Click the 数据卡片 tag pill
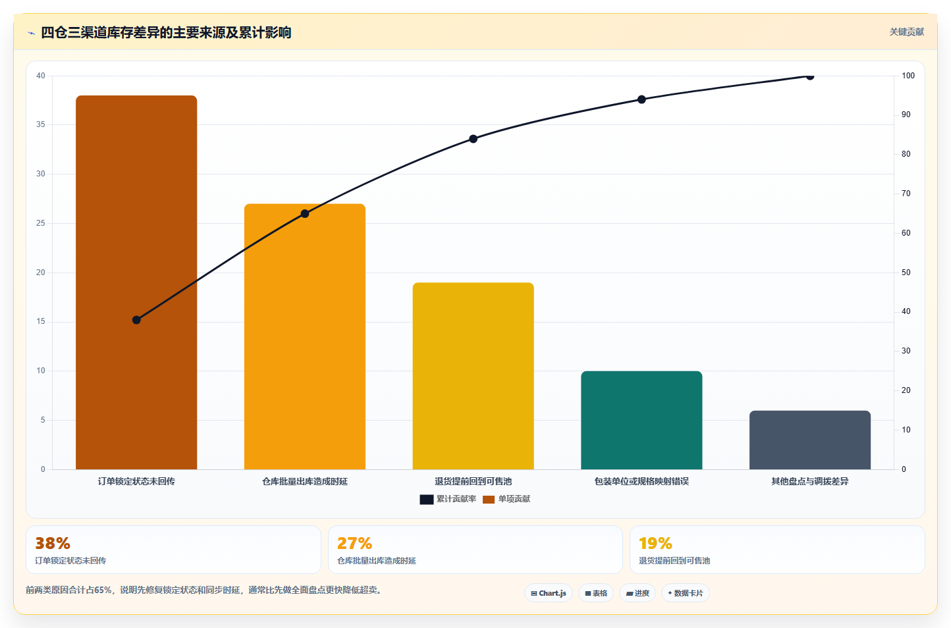The width and height of the screenshot is (951, 628). coord(686,593)
